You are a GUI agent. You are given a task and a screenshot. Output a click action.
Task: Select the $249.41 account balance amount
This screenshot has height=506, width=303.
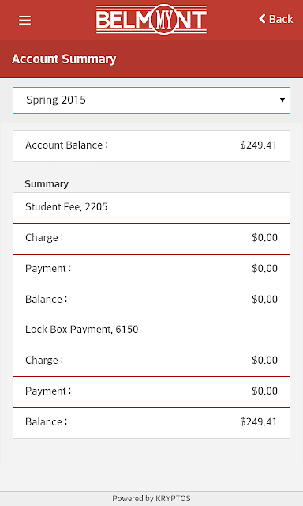[258, 145]
